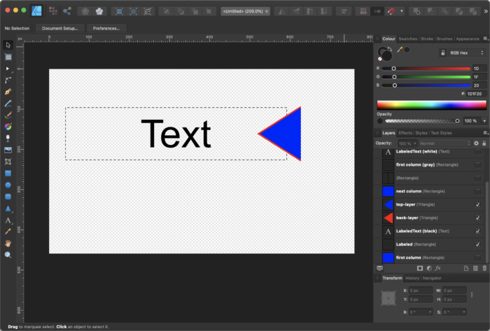
Task: Select the Zoom magnifier tool
Action: click(8, 255)
